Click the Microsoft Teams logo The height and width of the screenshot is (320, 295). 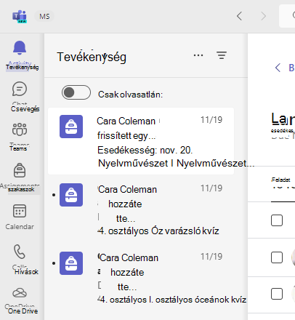(x=20, y=17)
